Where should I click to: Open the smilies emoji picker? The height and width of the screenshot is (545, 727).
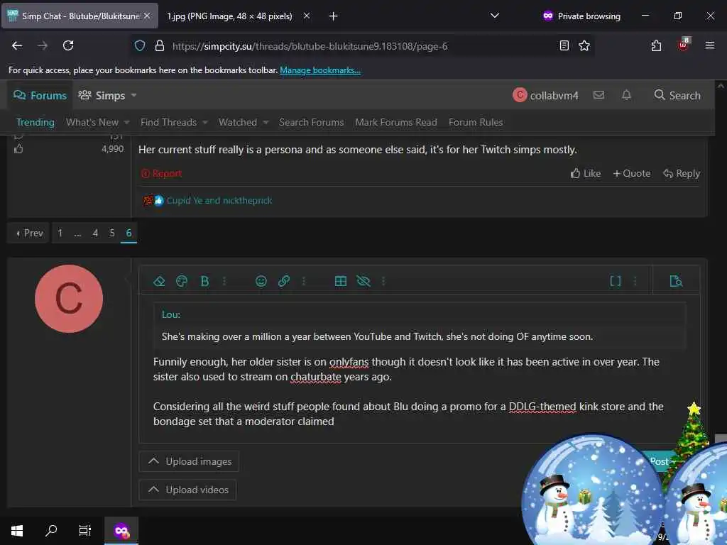[x=261, y=281]
